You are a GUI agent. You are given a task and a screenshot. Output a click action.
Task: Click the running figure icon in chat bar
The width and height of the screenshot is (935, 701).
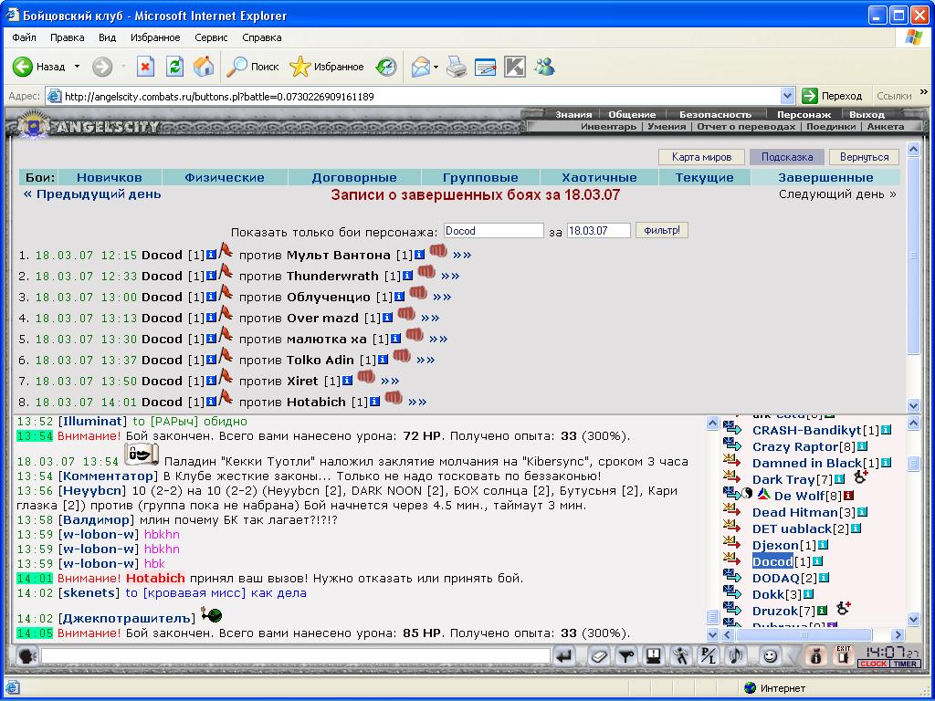pyautogui.click(x=680, y=656)
